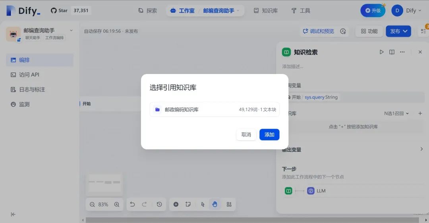
Task: Select 邮政编码知识库 in the dialog
Action: click(214, 110)
